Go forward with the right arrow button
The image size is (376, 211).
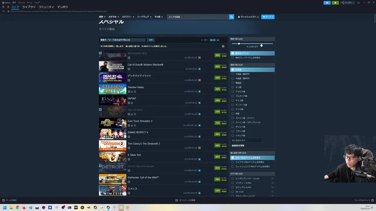[8, 7]
